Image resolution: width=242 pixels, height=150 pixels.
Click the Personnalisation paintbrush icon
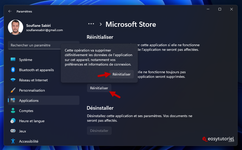pos(13,90)
